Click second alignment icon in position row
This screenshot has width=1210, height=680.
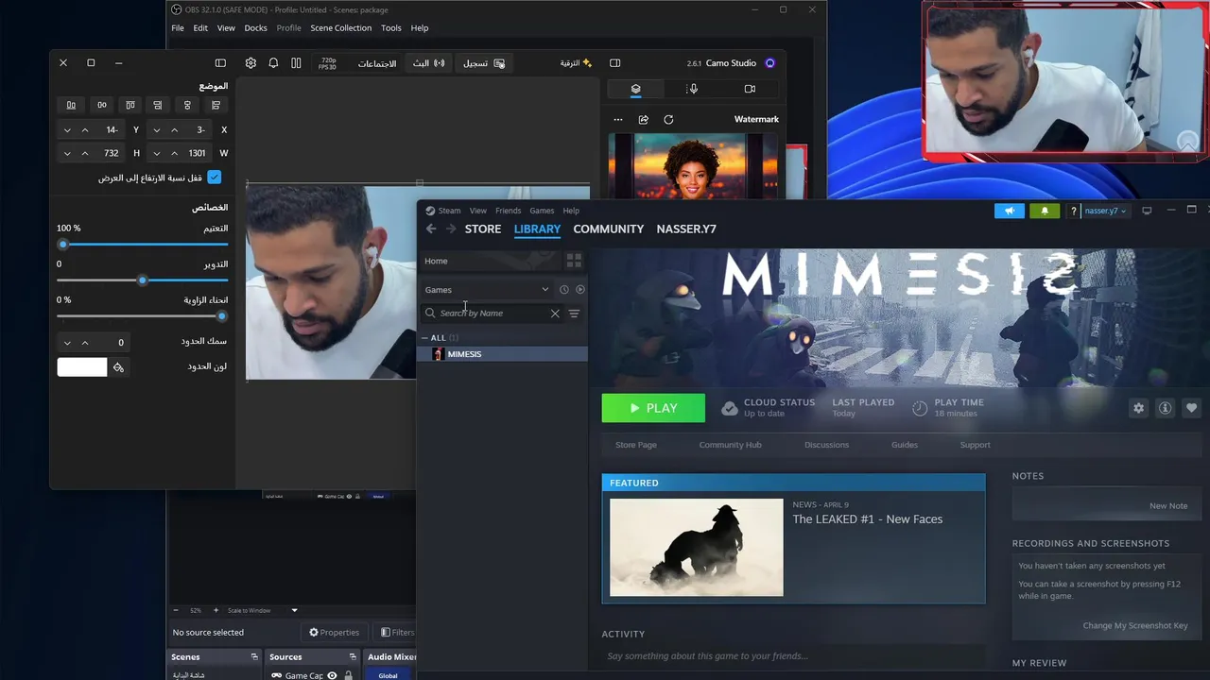point(102,105)
